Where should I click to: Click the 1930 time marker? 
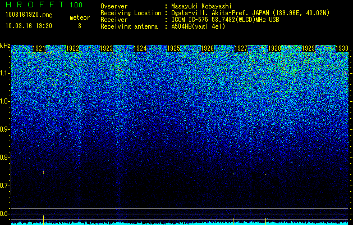point(342,48)
